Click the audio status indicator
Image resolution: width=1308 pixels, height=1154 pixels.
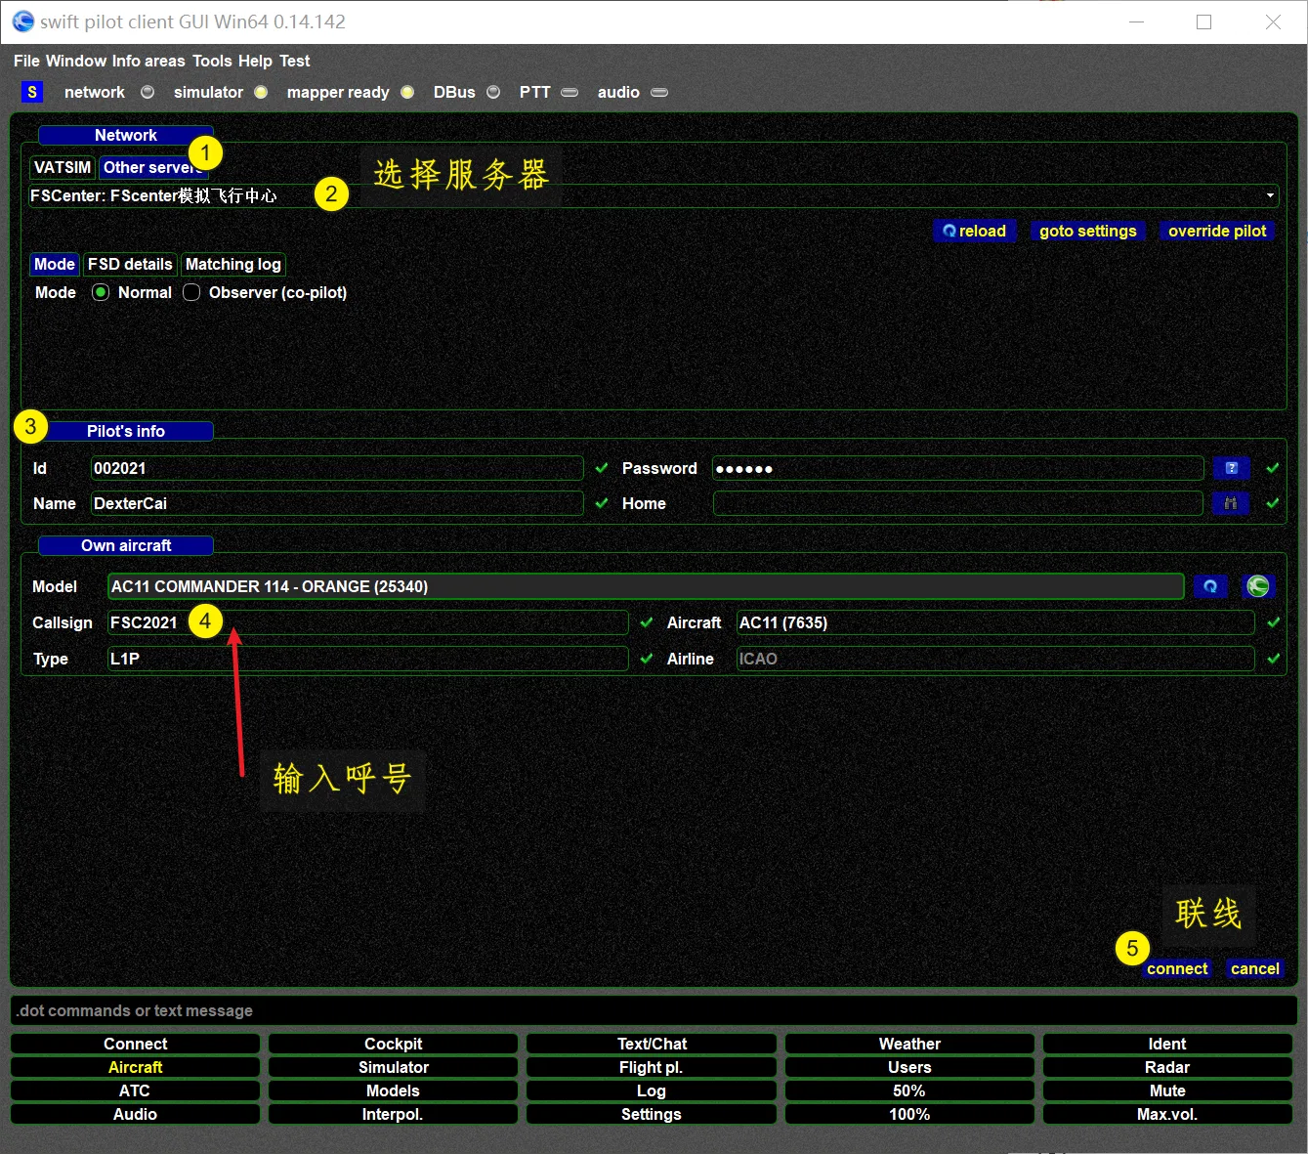pyautogui.click(x=659, y=92)
